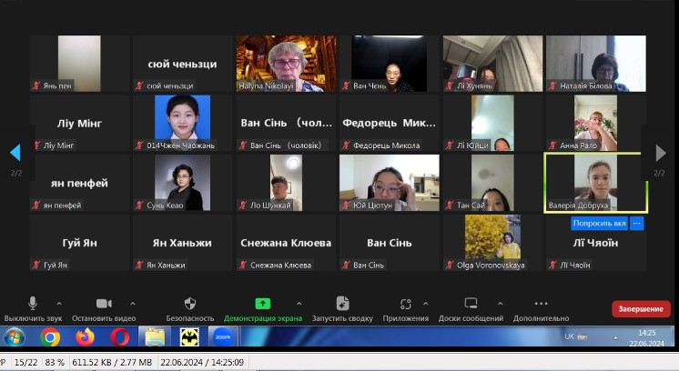Open the three-dots menu on Лї Чяоїн tile
679x371 pixels.
point(636,223)
